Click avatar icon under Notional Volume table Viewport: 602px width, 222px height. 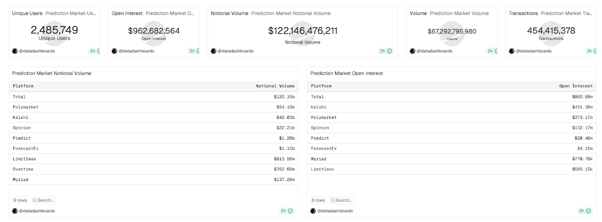[x=15, y=211]
